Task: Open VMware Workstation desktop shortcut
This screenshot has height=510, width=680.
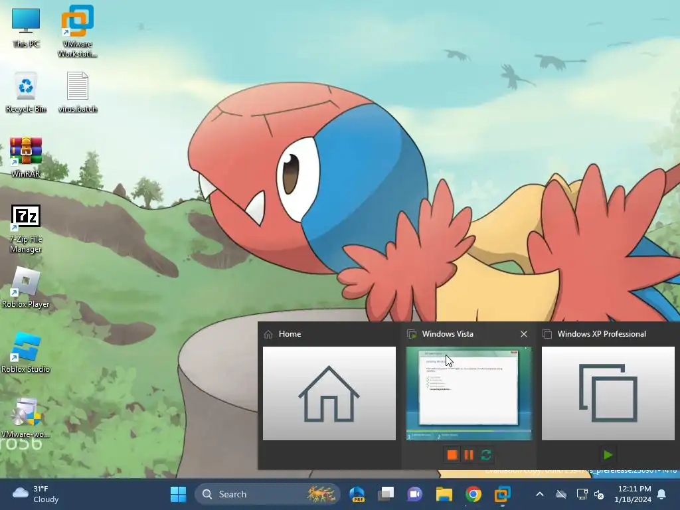Action: coord(77,31)
